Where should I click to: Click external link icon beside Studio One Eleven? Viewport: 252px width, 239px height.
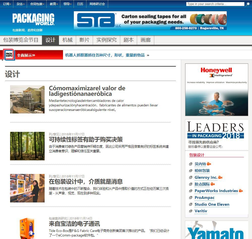coord(191,204)
